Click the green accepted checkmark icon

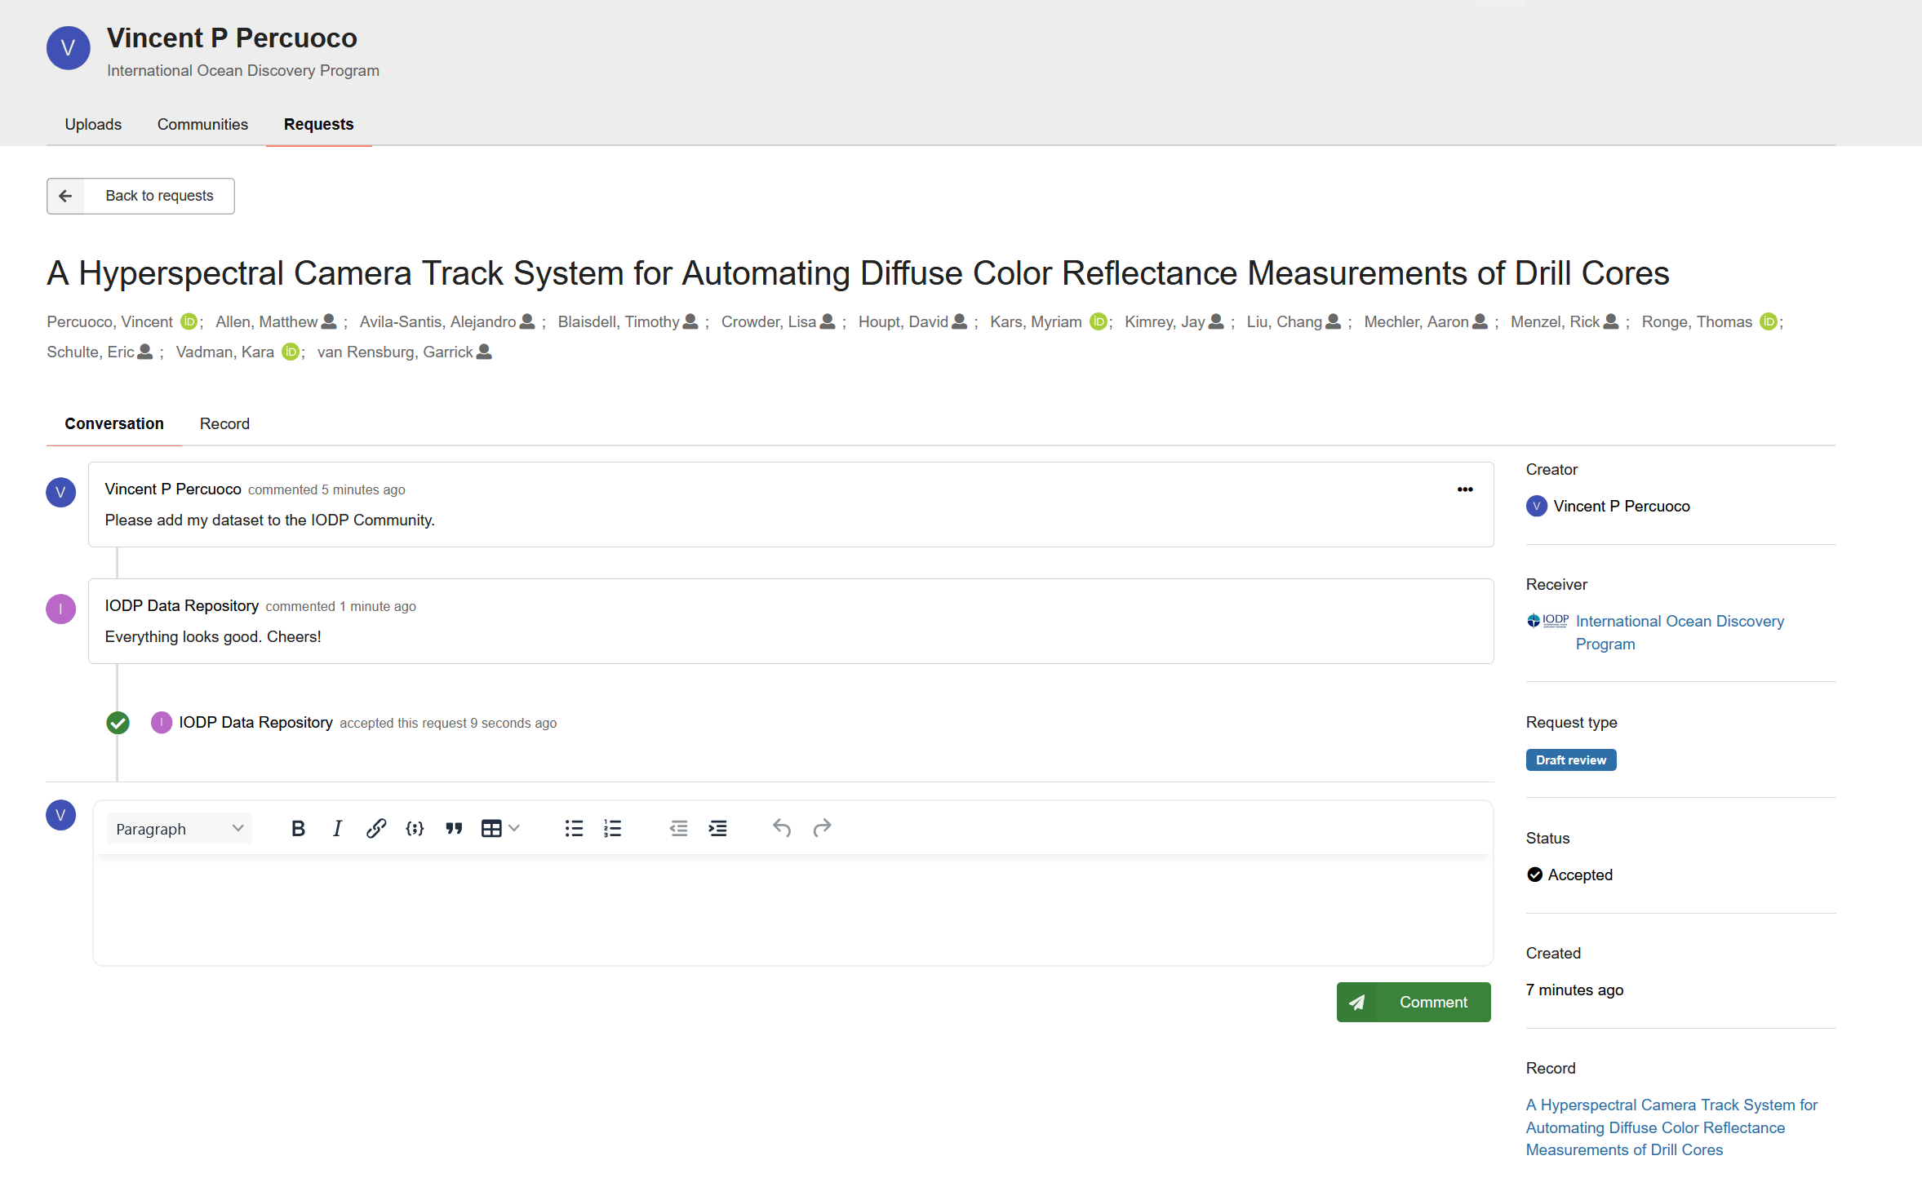click(118, 723)
